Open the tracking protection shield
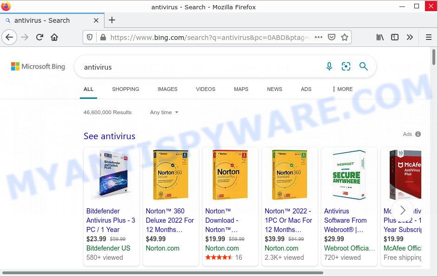Screen dimensions: 438x277 (90, 37)
